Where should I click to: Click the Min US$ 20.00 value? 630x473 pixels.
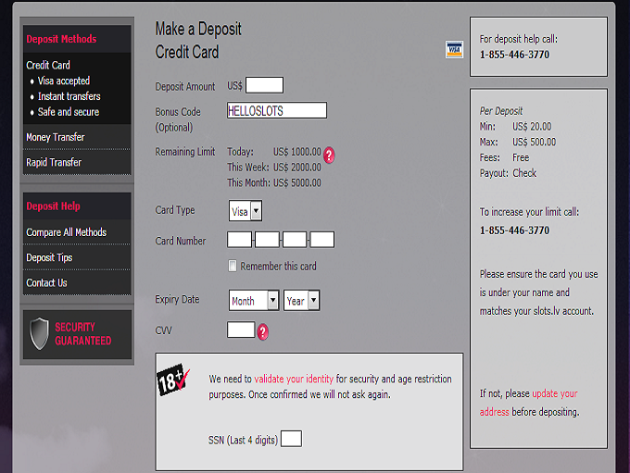click(532, 127)
